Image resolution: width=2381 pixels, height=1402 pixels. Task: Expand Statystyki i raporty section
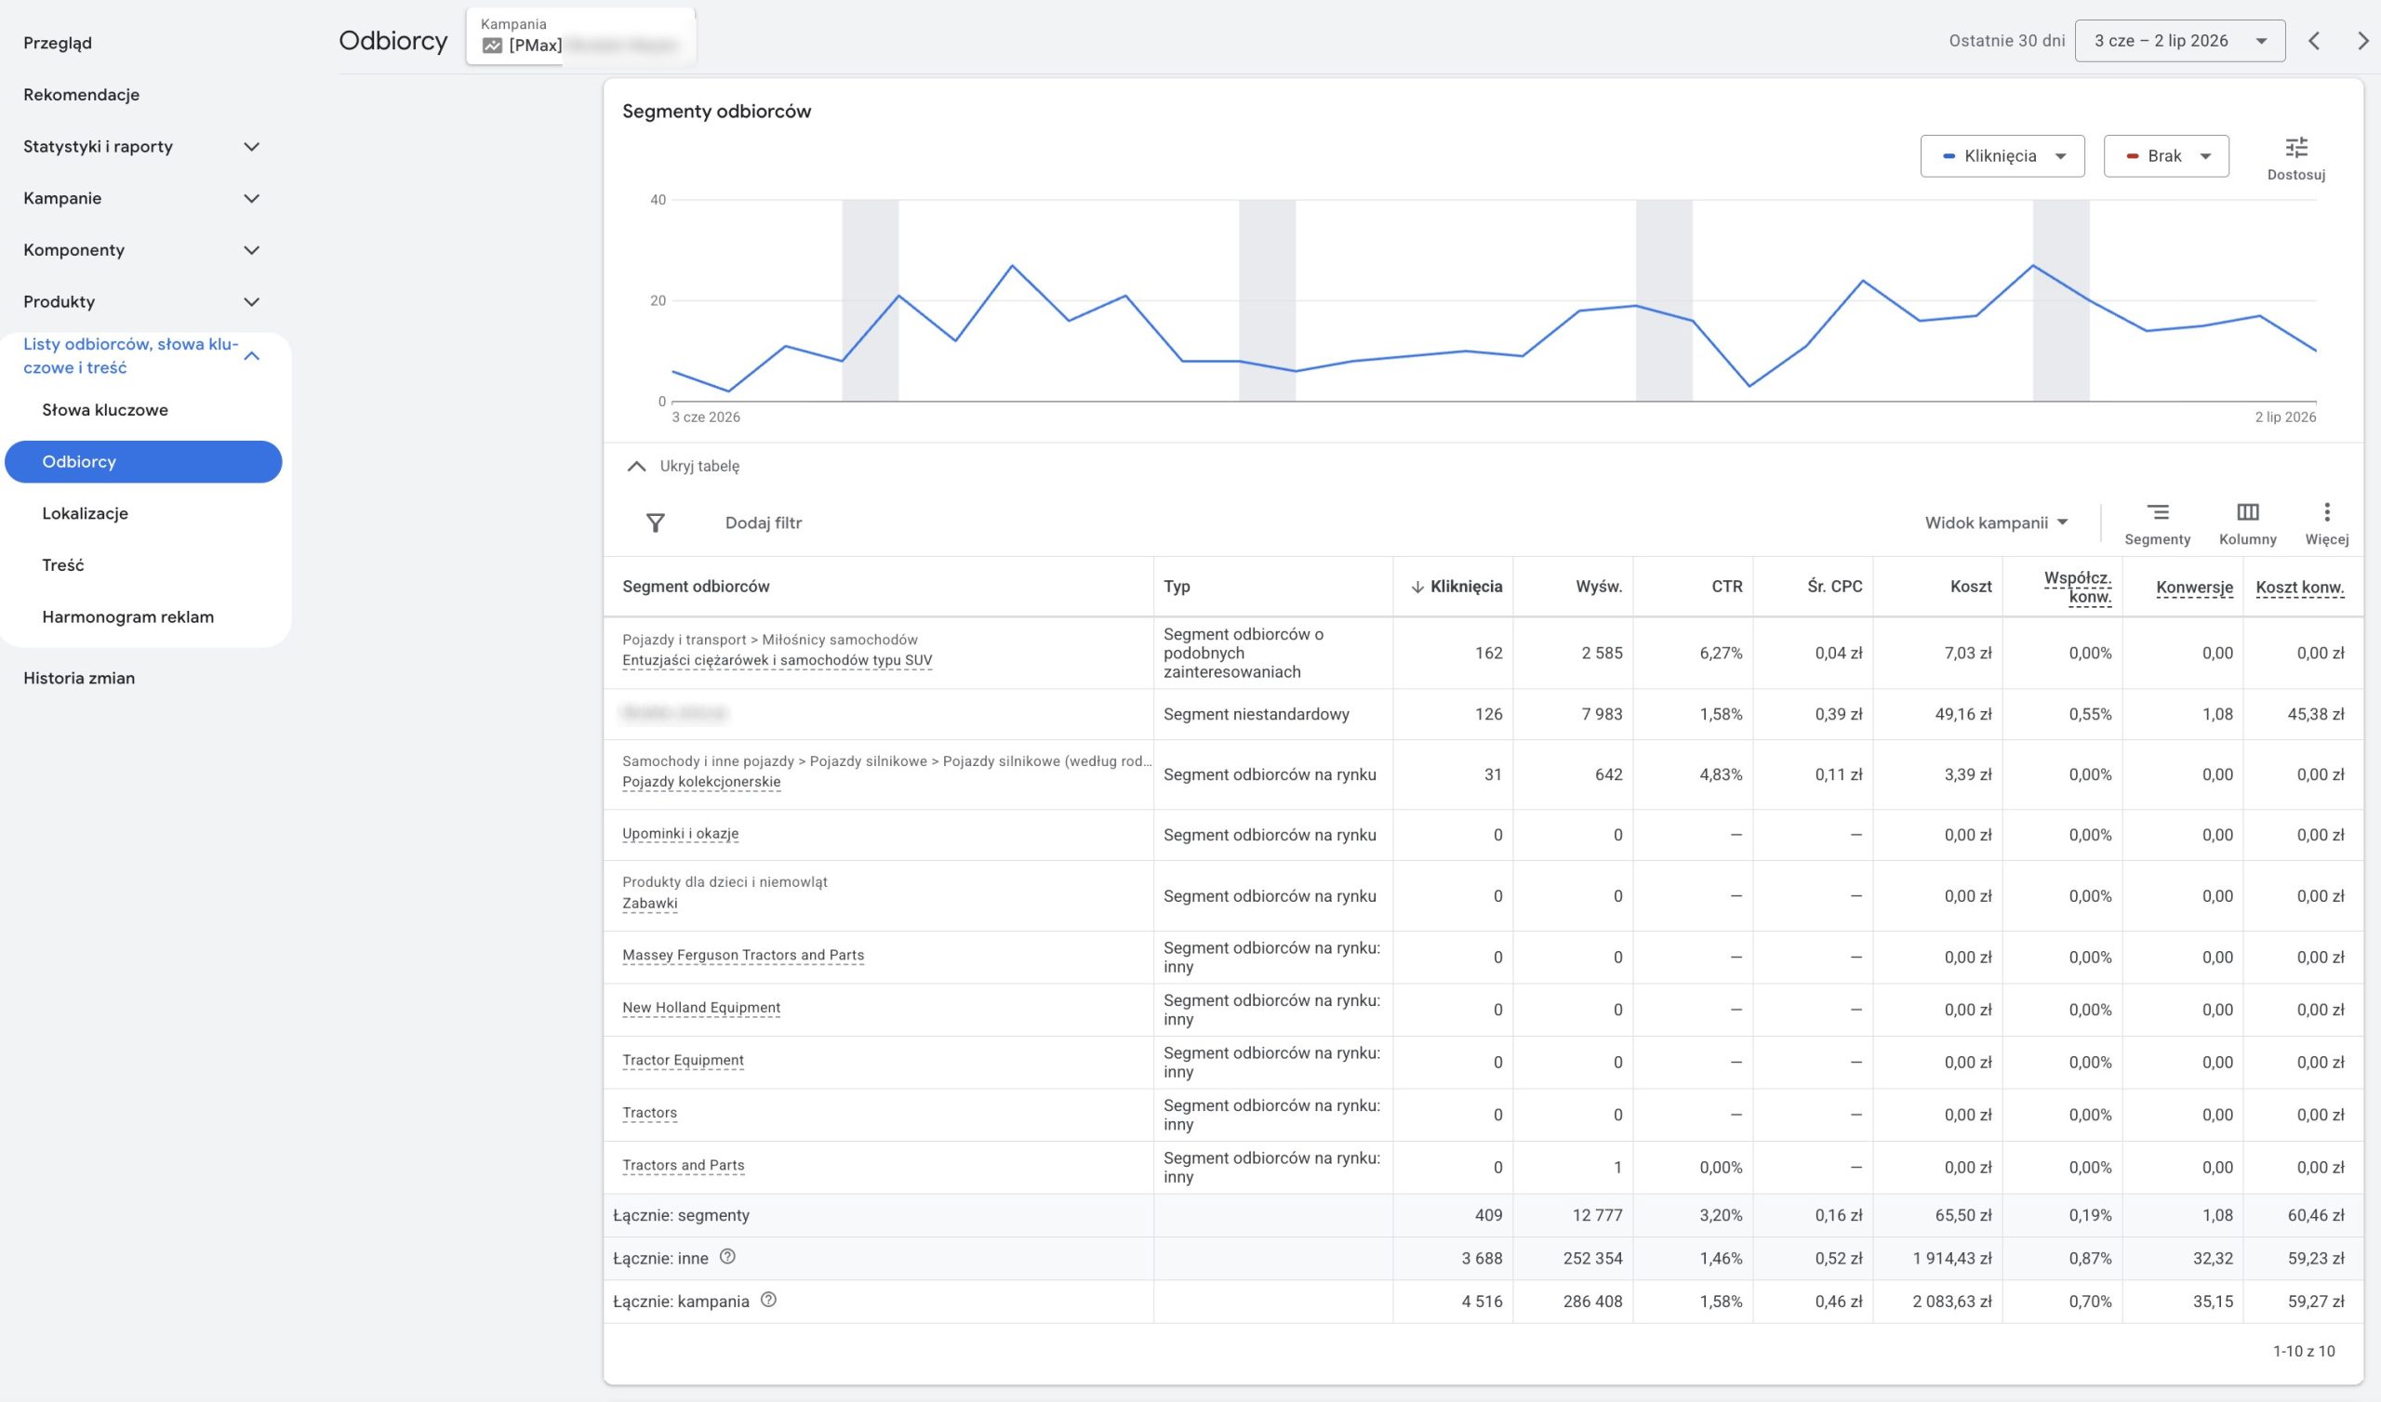pos(141,147)
